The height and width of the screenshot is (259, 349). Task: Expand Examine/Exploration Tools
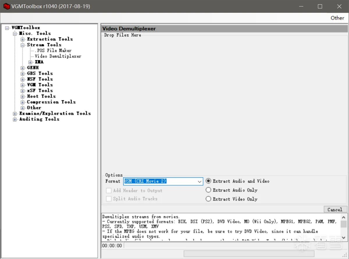click(14, 113)
